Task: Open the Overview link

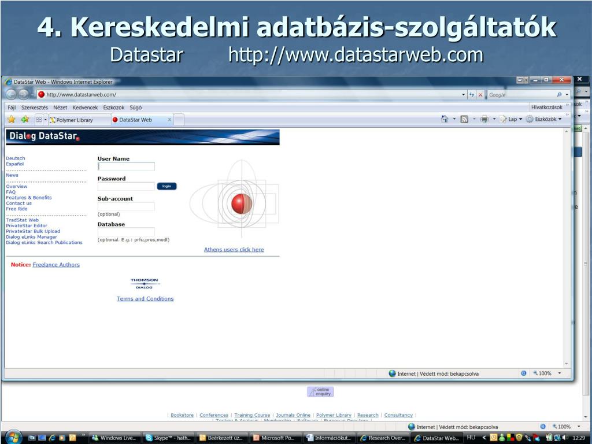Action: [17, 186]
